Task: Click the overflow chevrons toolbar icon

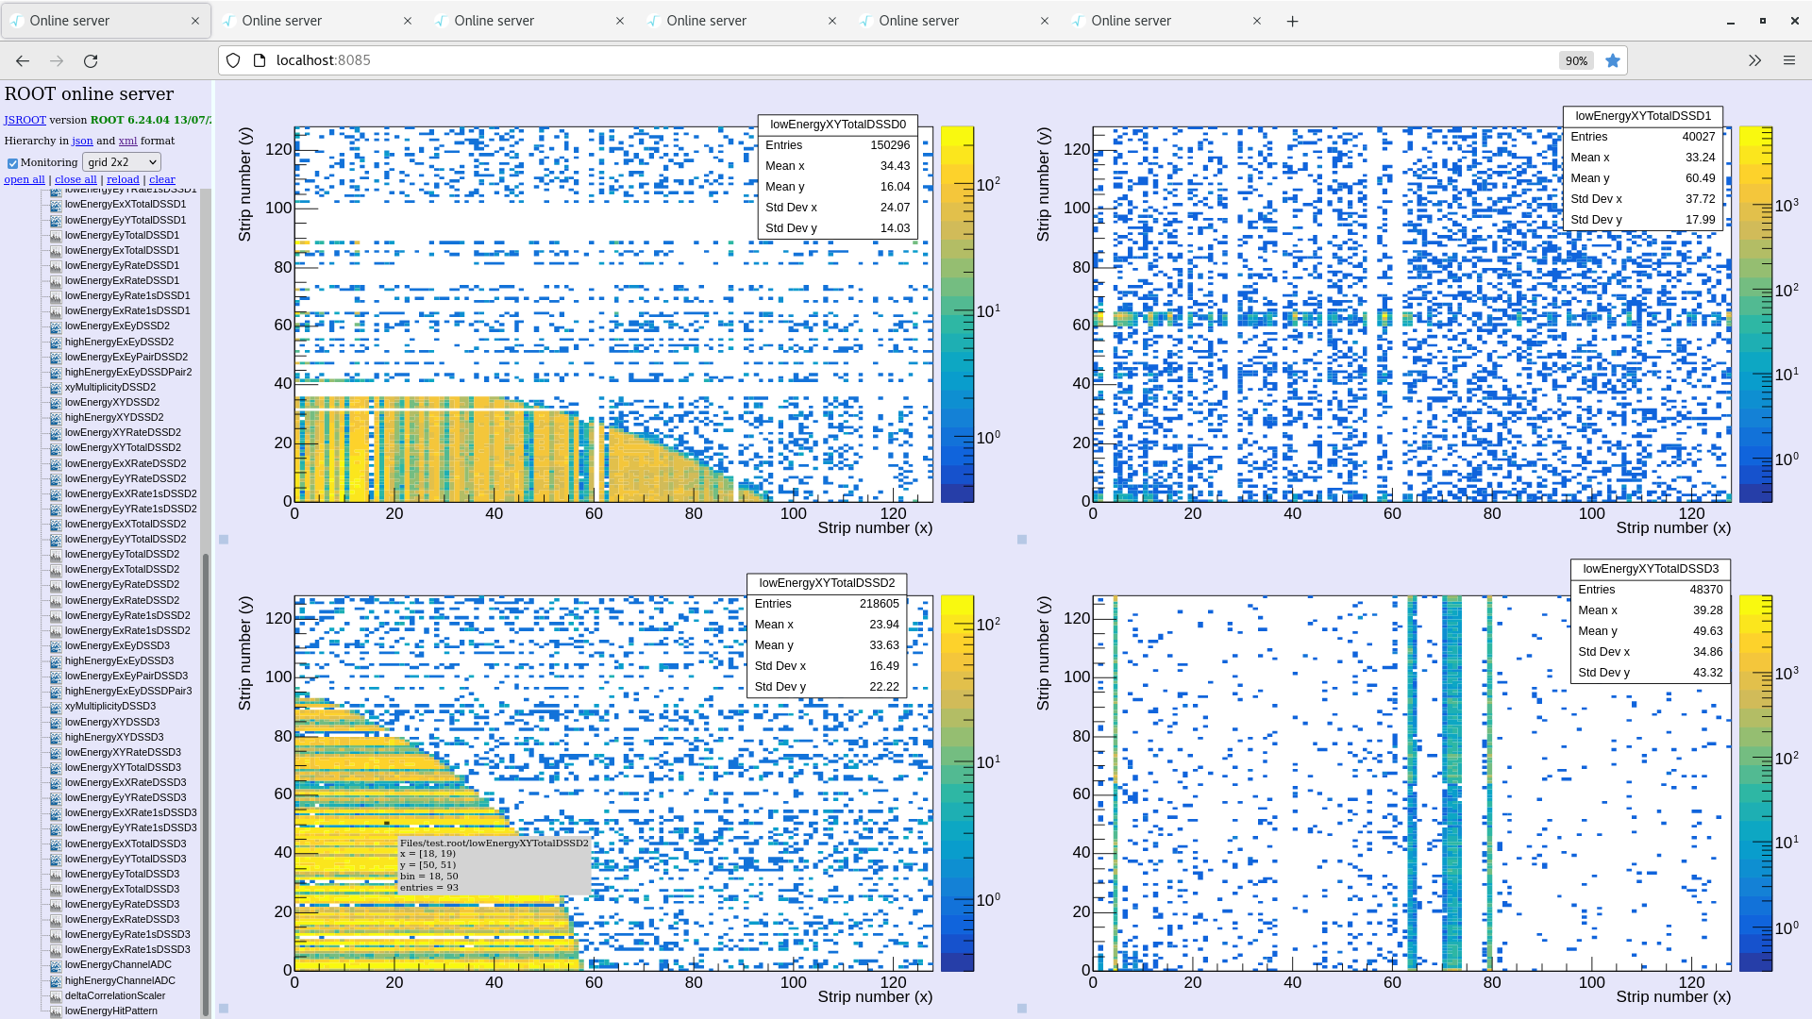Action: [1754, 60]
